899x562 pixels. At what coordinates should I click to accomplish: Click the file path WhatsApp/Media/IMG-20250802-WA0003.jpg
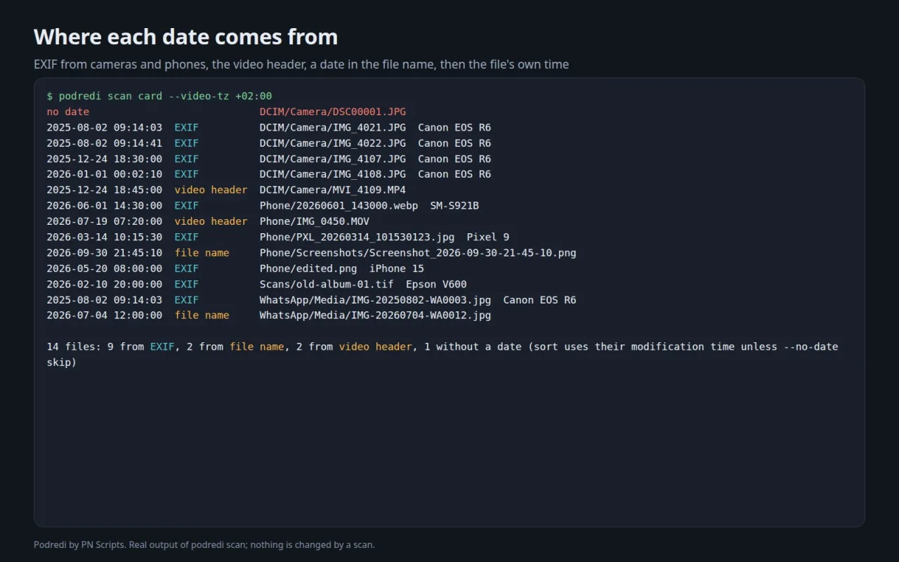(375, 300)
